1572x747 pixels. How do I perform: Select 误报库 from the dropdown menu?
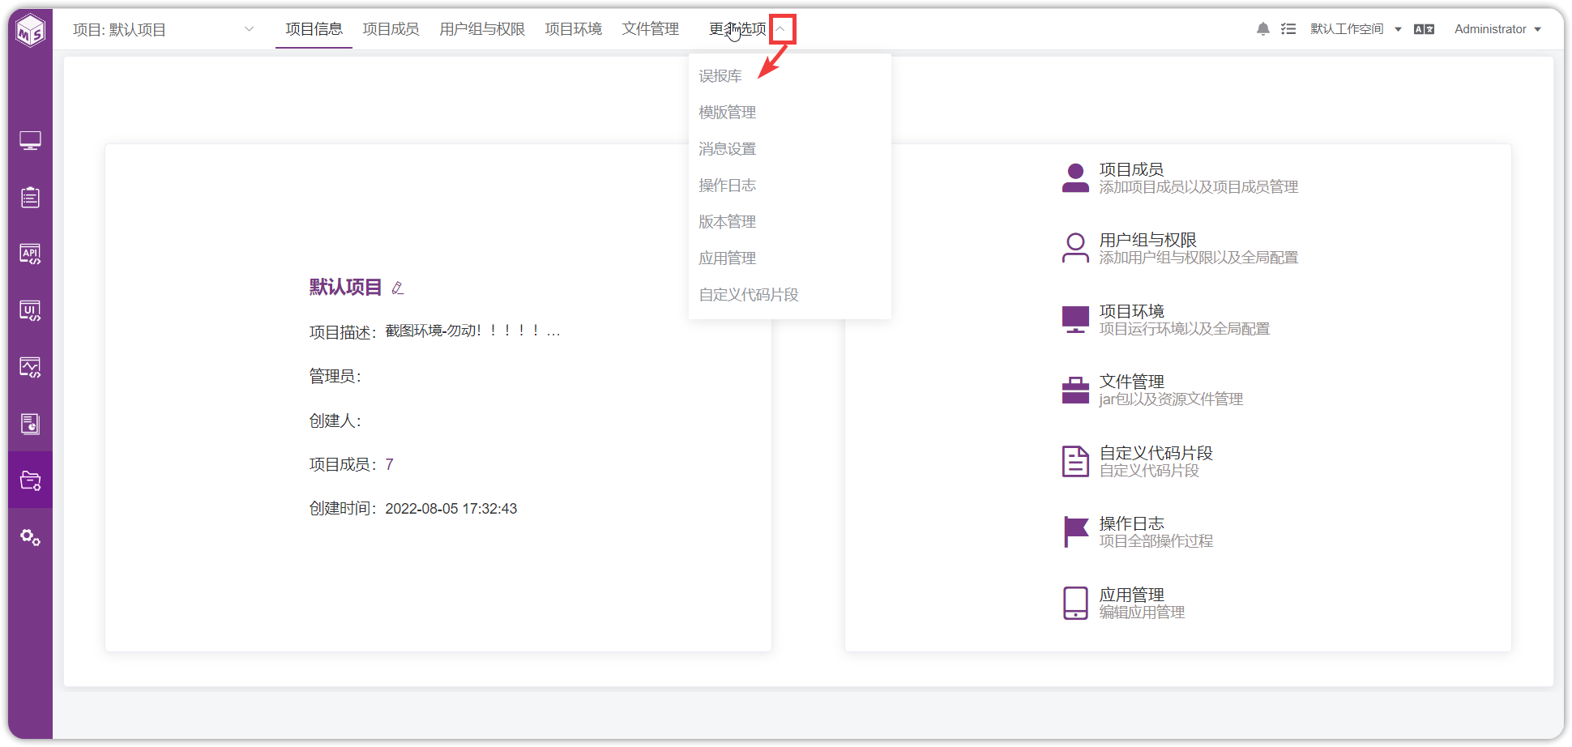coord(790,75)
